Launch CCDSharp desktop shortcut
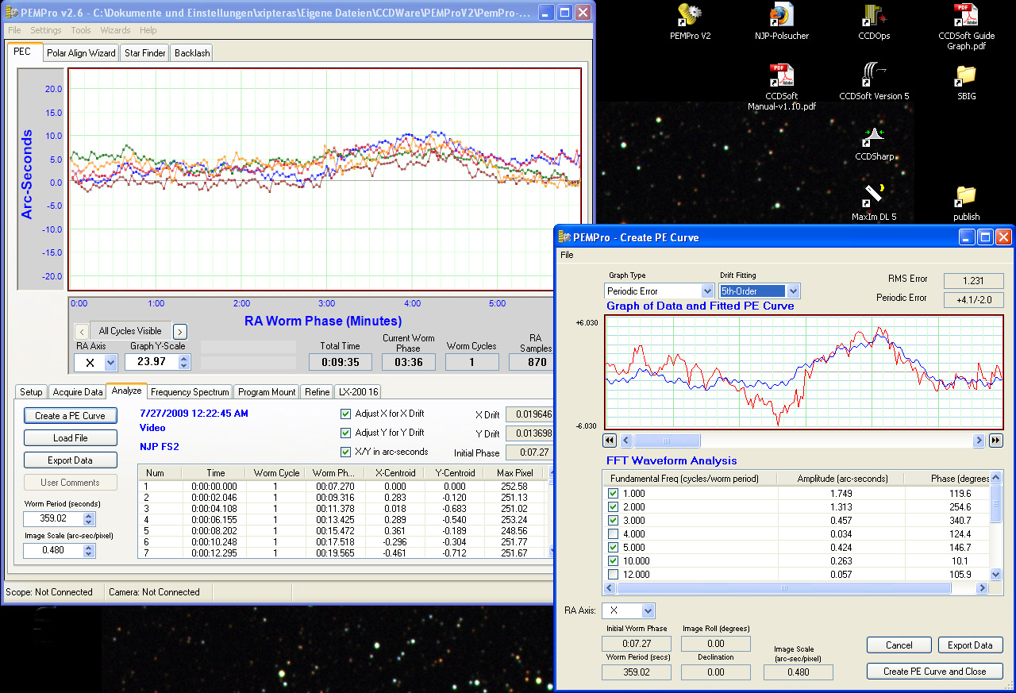Viewport: 1016px width, 693px height. pos(874,137)
